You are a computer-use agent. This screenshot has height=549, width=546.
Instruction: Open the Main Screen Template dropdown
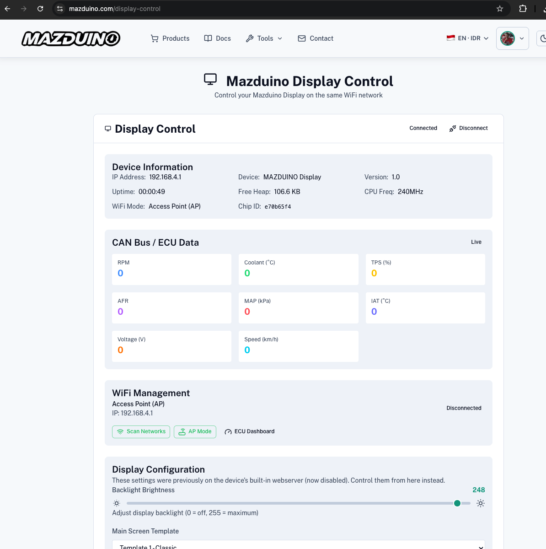click(299, 545)
